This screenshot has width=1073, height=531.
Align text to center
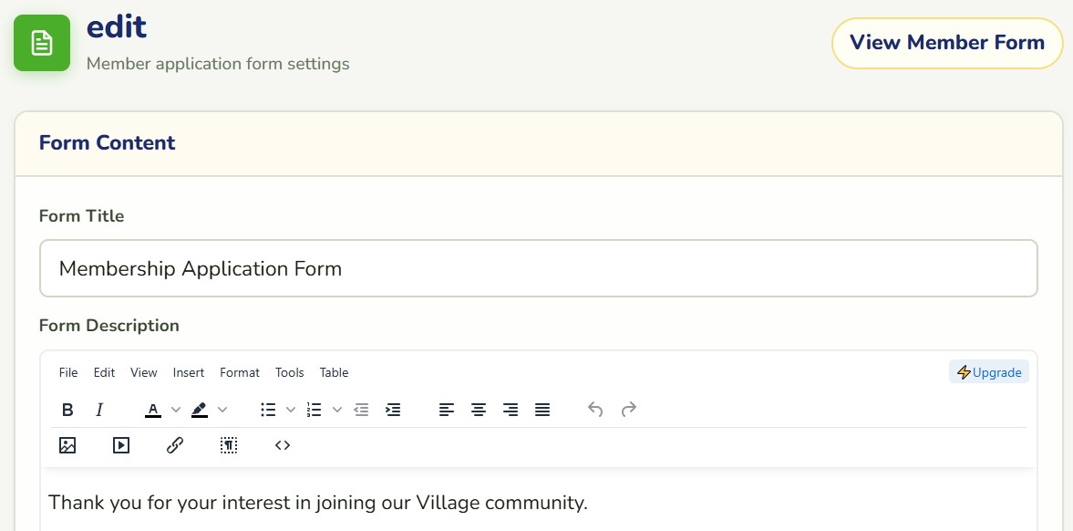tap(479, 410)
